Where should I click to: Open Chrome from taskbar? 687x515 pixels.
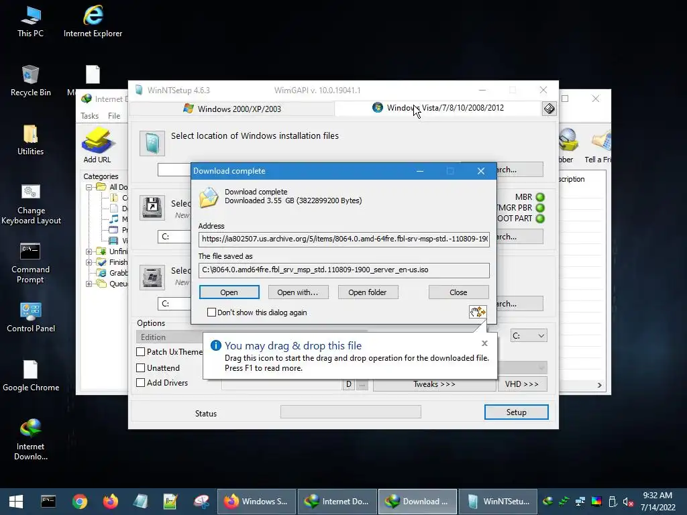click(80, 502)
